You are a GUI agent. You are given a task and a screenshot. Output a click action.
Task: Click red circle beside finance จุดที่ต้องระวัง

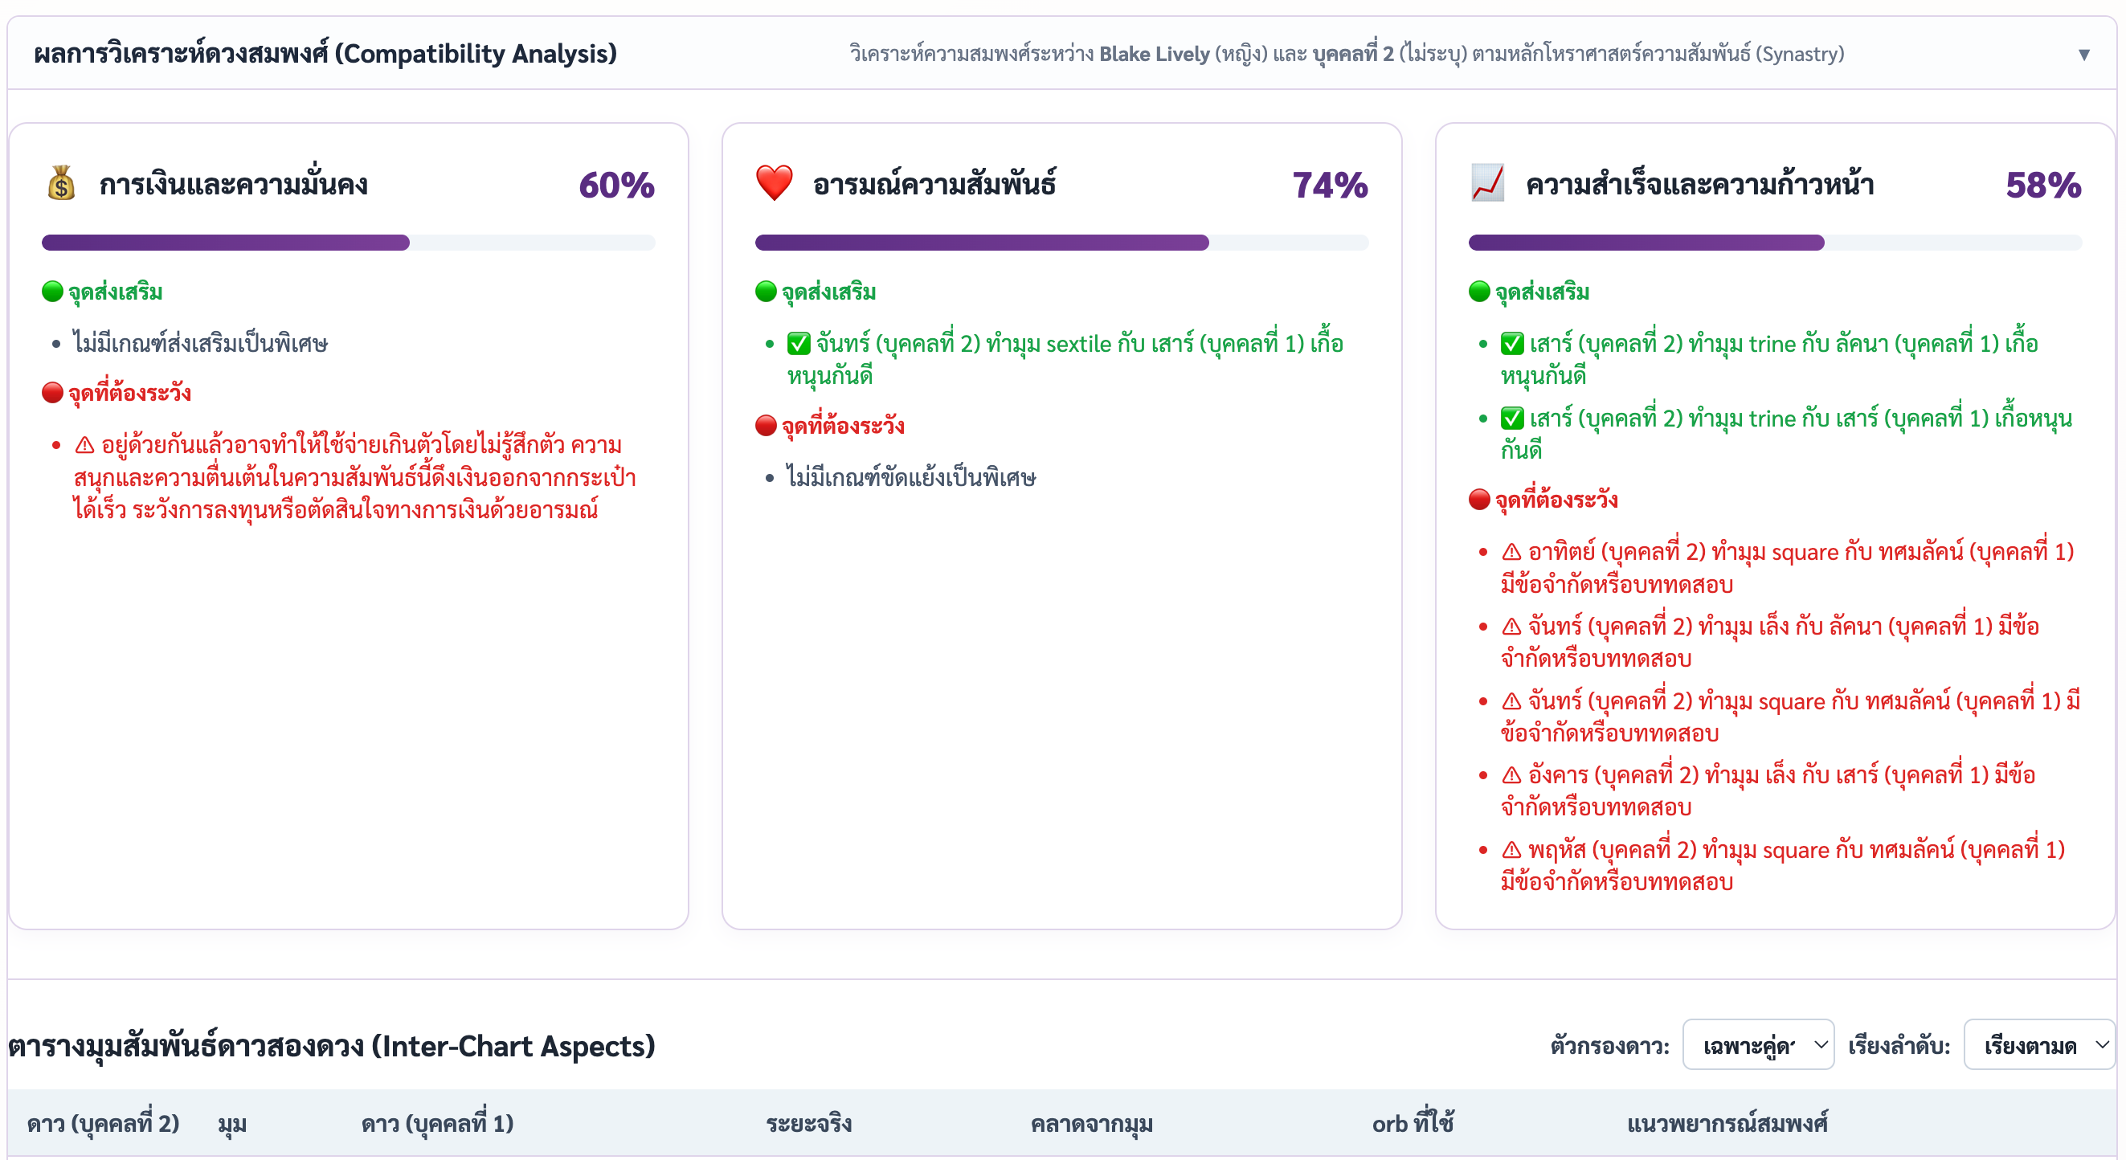pyautogui.click(x=53, y=392)
